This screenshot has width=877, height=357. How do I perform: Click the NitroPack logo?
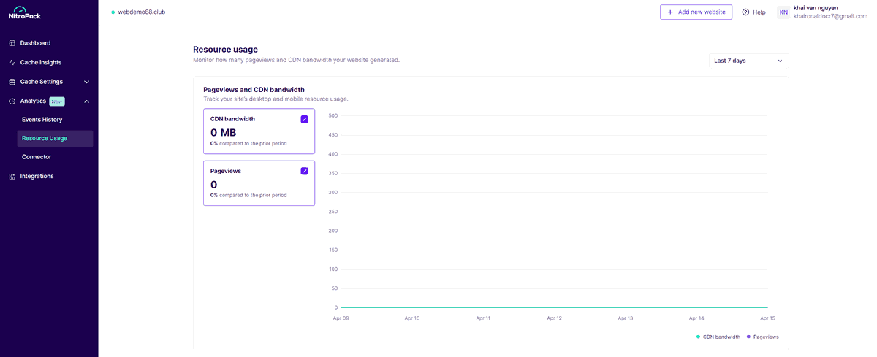click(x=25, y=12)
